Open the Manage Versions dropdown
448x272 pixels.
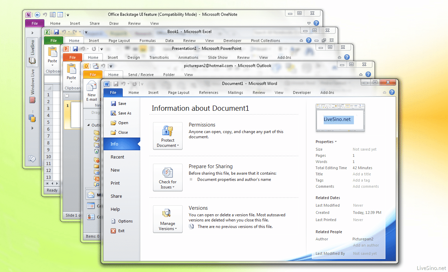(x=168, y=219)
